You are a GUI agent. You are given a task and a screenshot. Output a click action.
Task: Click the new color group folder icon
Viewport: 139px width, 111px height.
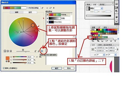(x=50, y=8)
